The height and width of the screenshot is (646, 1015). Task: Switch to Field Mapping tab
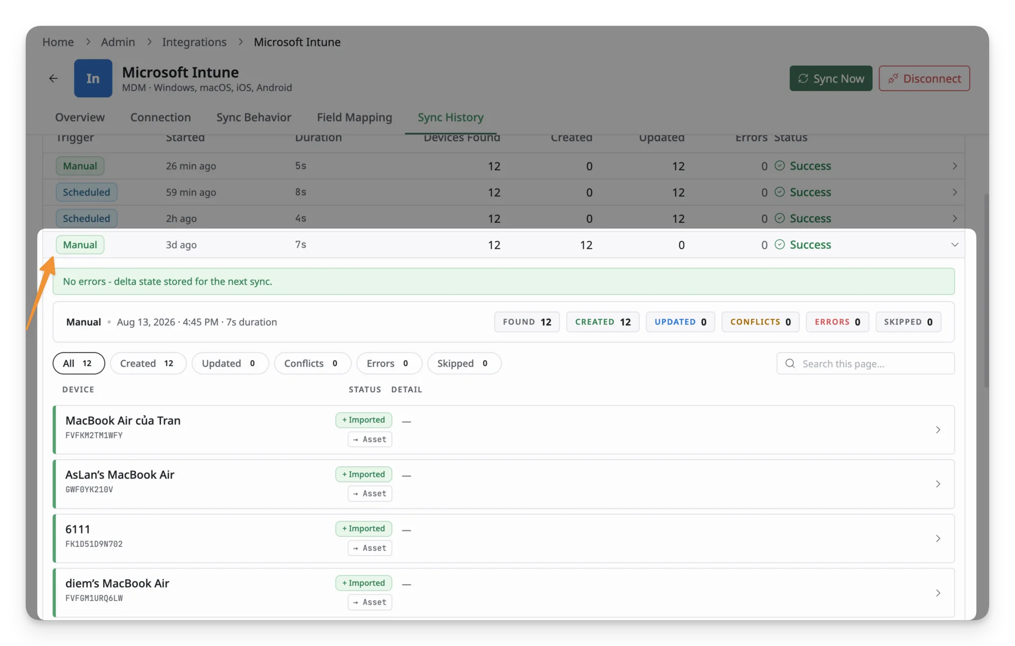354,117
